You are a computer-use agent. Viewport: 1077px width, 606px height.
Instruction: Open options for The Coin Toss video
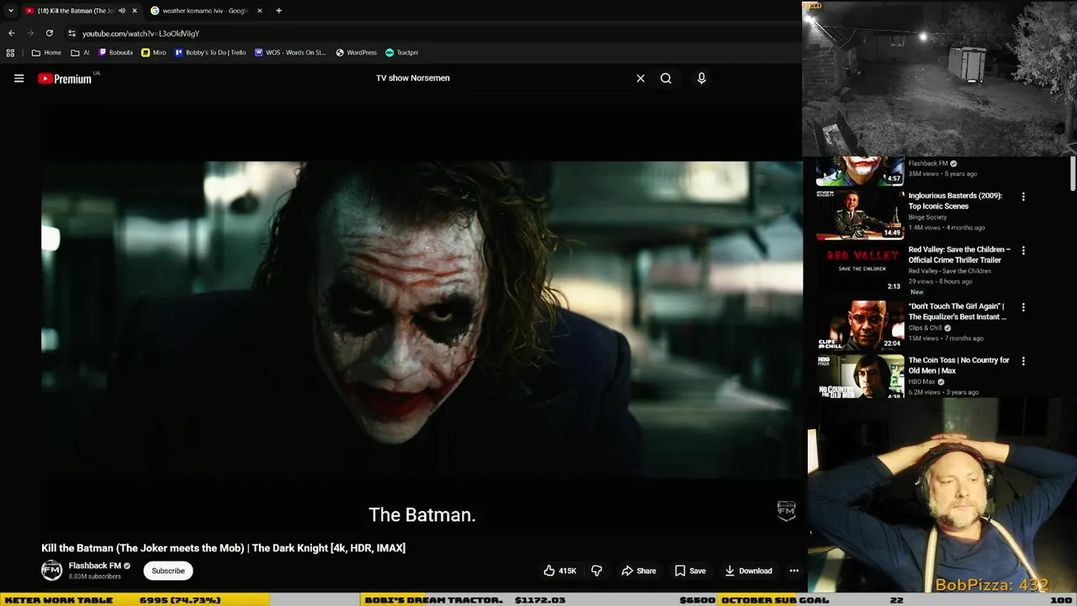point(1023,361)
